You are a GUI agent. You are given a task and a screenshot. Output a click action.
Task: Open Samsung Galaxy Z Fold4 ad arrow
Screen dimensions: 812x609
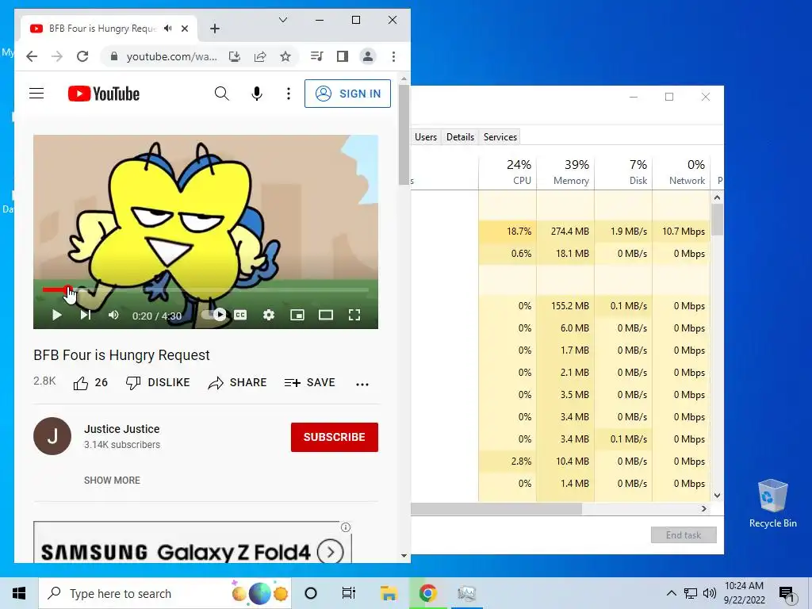click(331, 552)
